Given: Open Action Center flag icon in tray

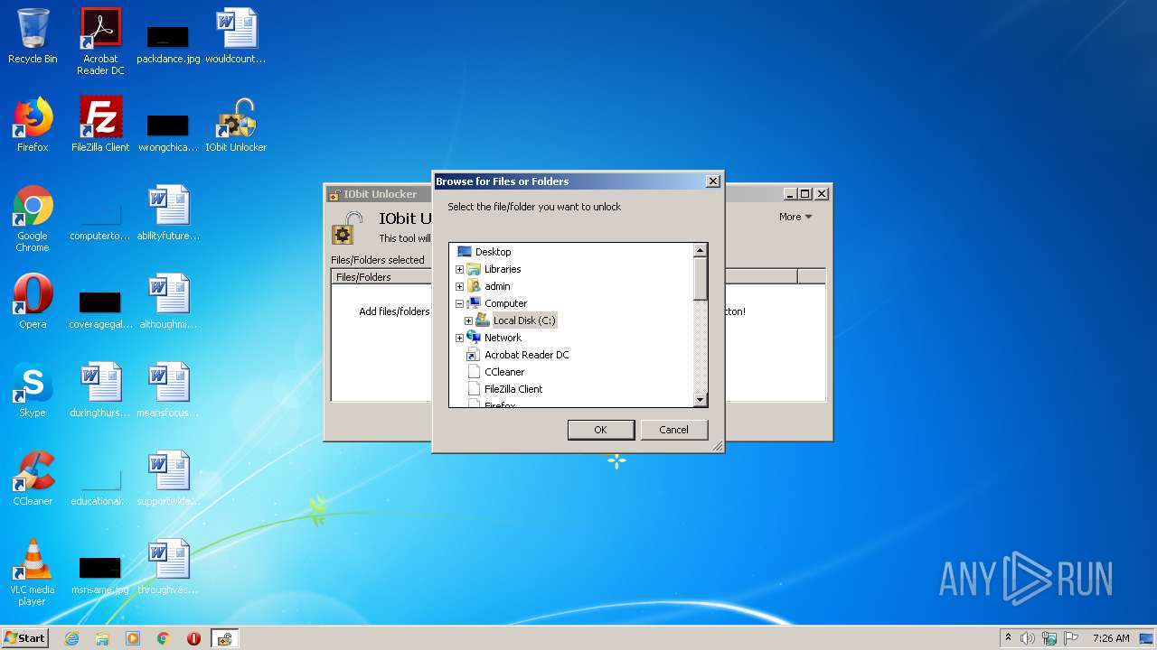Looking at the screenshot, I should pos(1071,638).
